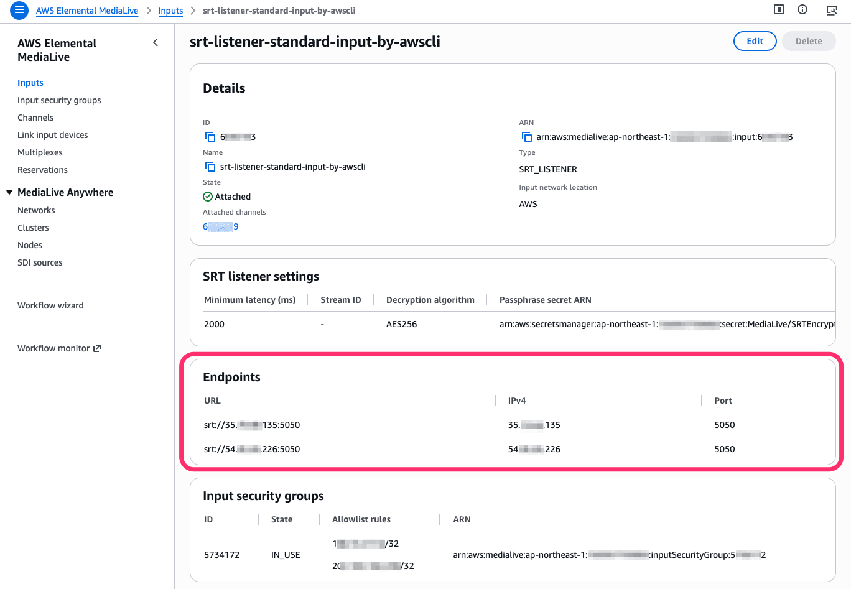
Task: Go to Inputs breadcrumb link
Action: (170, 11)
